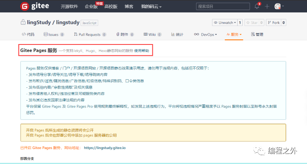Viewport: 307px width, 164px height.
Task: Click the JavaScript language tag
Action: pyautogui.click(x=89, y=23)
